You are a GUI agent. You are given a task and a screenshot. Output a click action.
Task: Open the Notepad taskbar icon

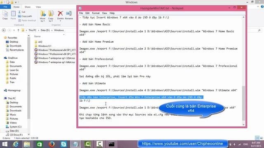(75, 144)
